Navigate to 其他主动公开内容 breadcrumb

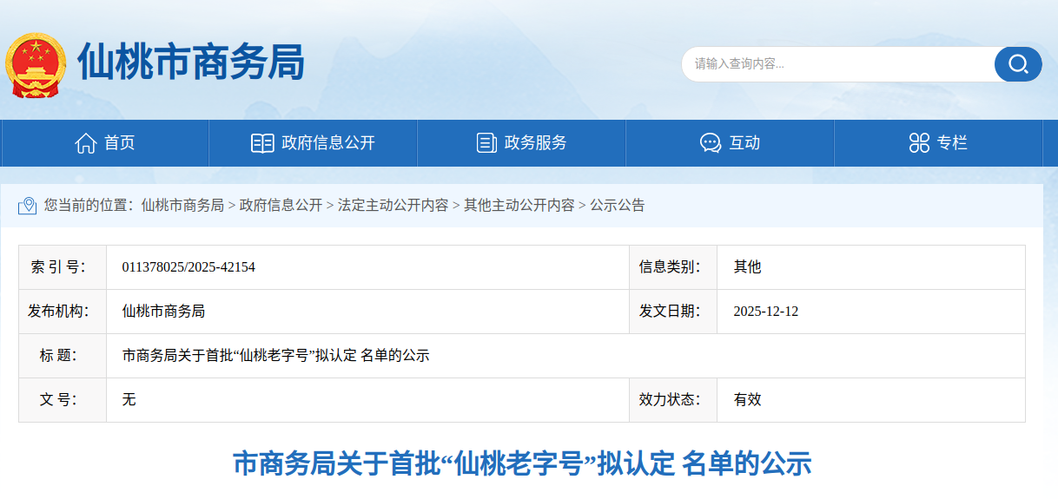(519, 206)
